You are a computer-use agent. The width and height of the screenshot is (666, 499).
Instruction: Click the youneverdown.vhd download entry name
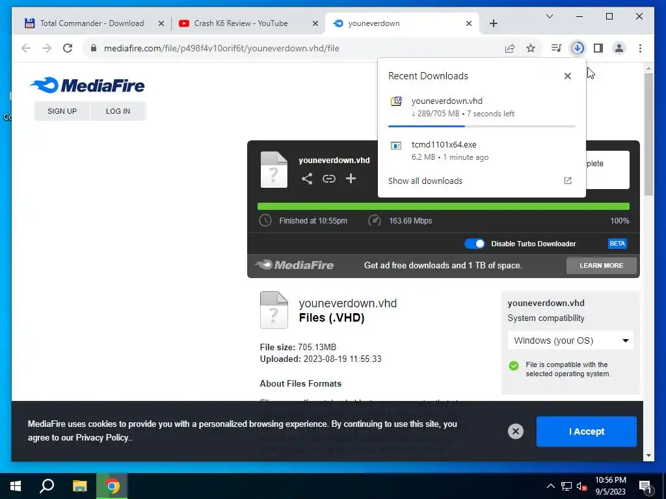coord(447,101)
